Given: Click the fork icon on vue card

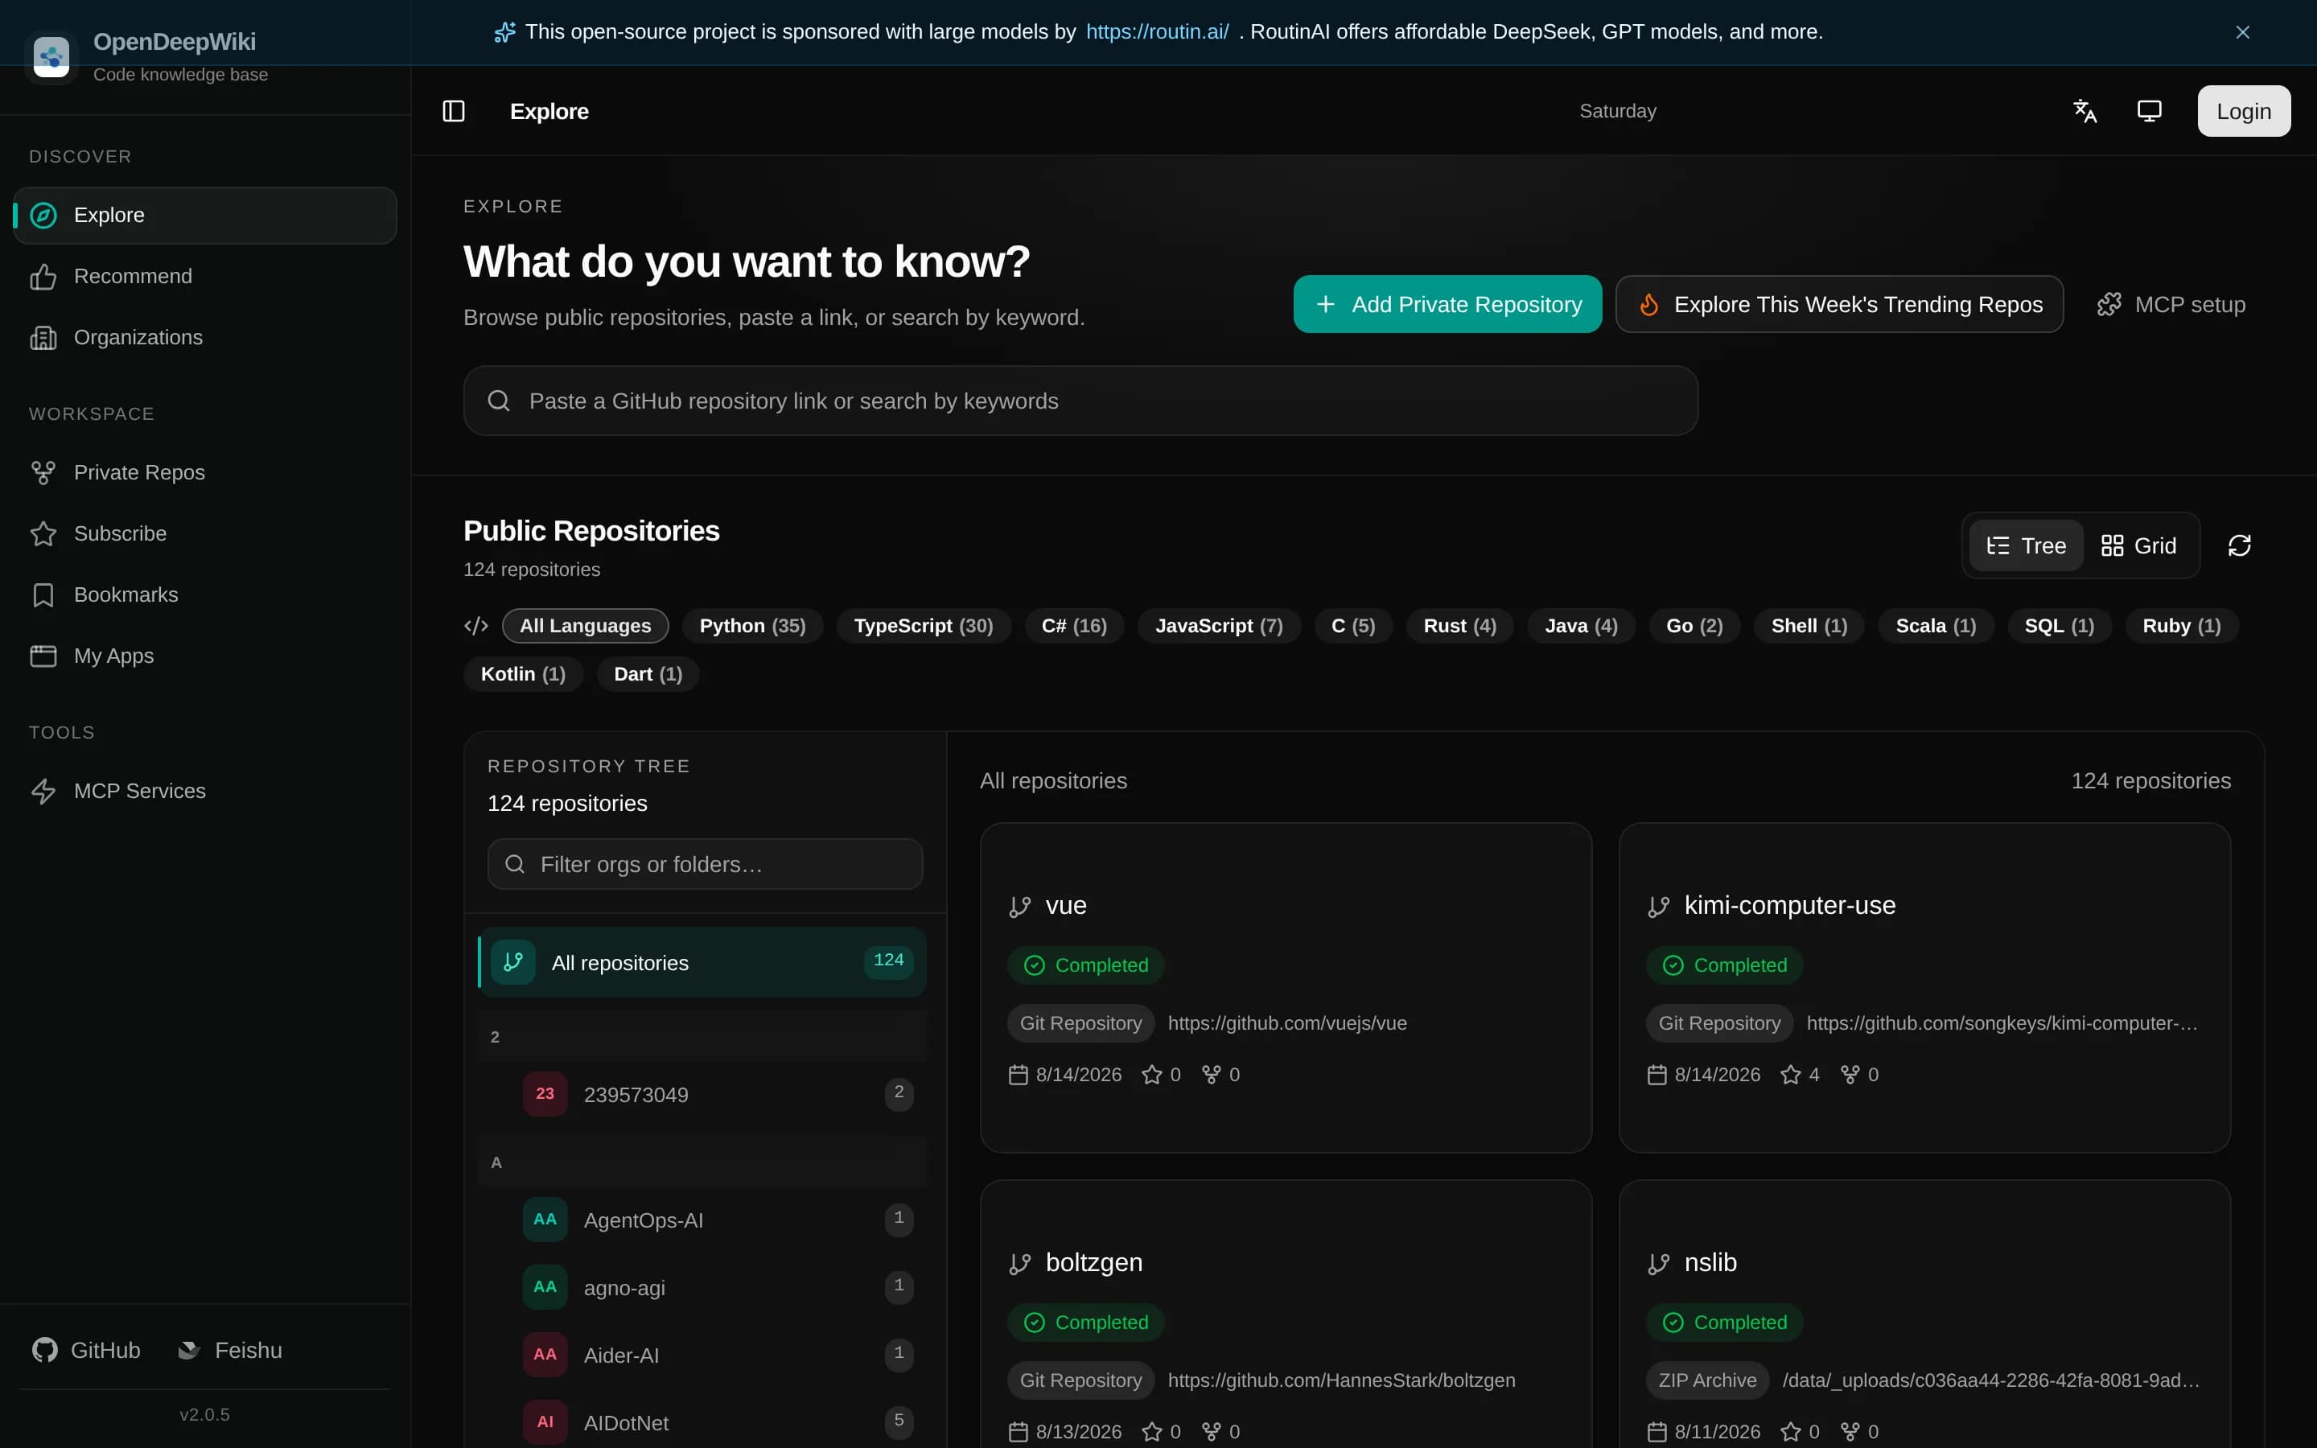Looking at the screenshot, I should [1211, 1075].
